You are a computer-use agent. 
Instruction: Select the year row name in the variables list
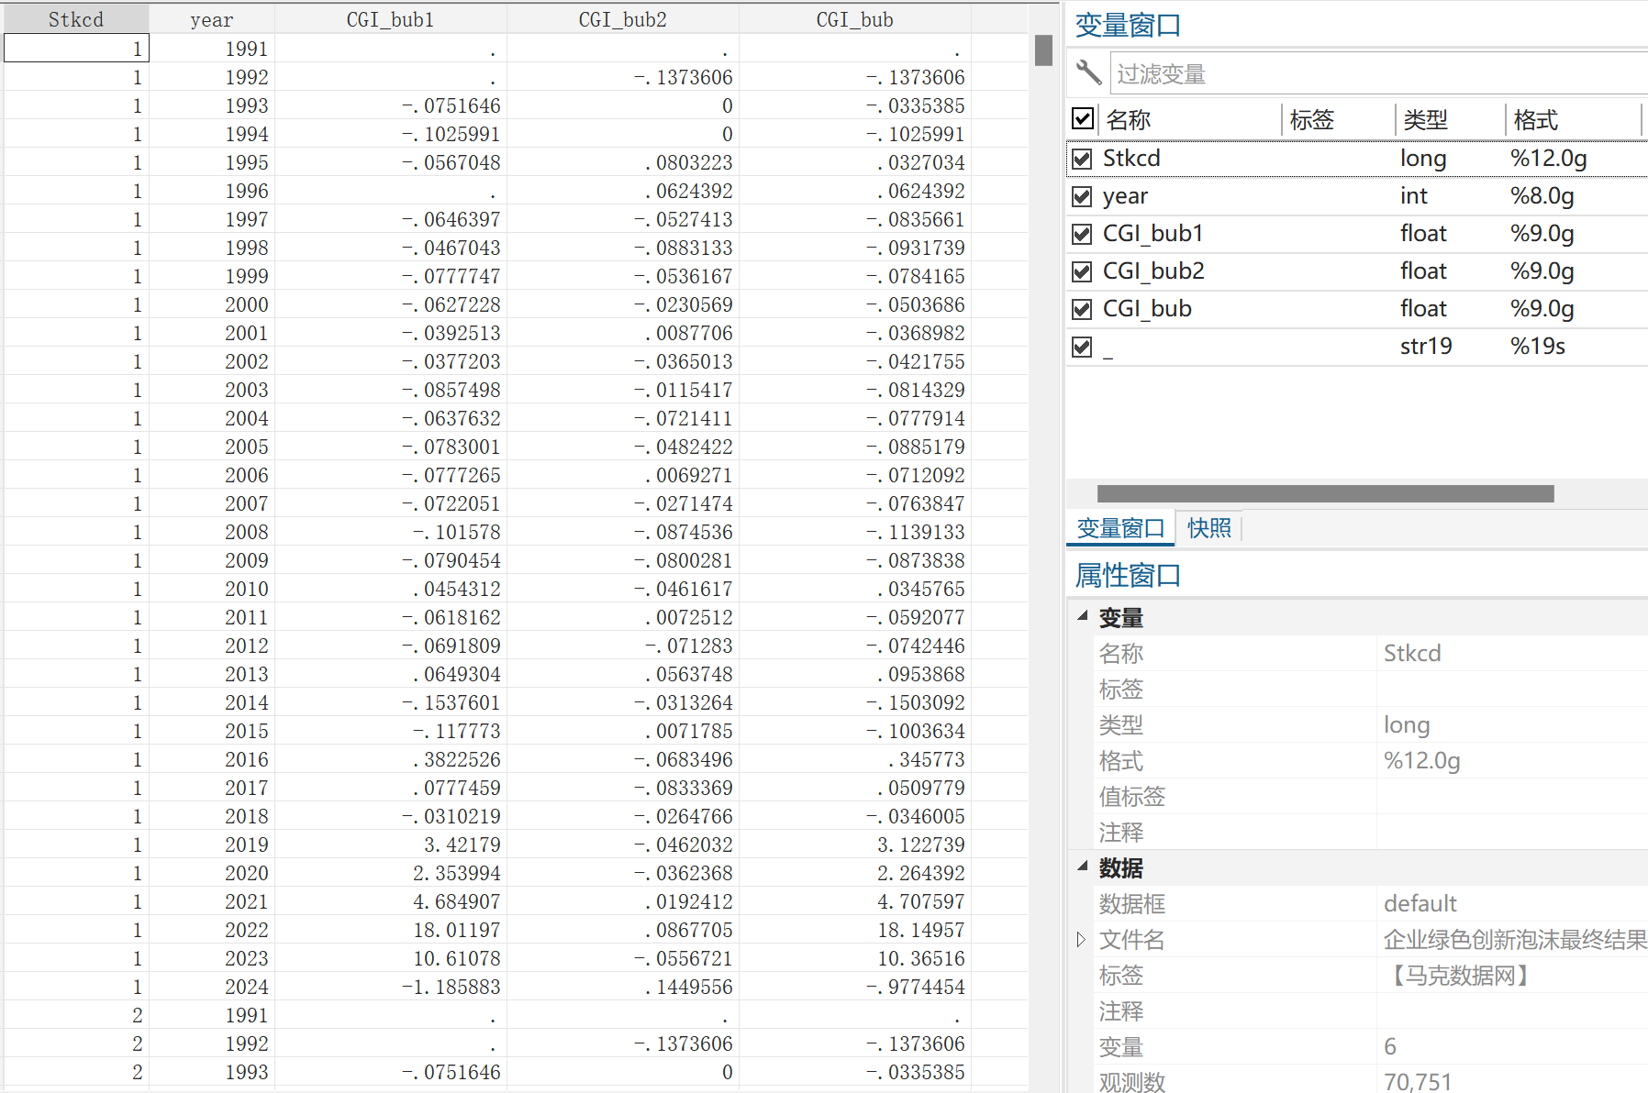(x=1125, y=196)
